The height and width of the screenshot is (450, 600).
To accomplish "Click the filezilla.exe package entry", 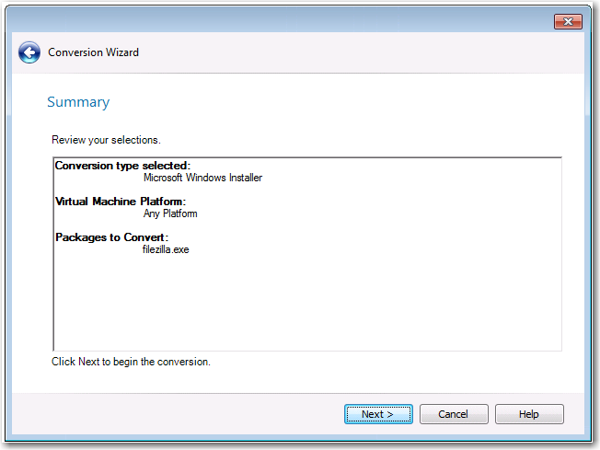I will (166, 249).
